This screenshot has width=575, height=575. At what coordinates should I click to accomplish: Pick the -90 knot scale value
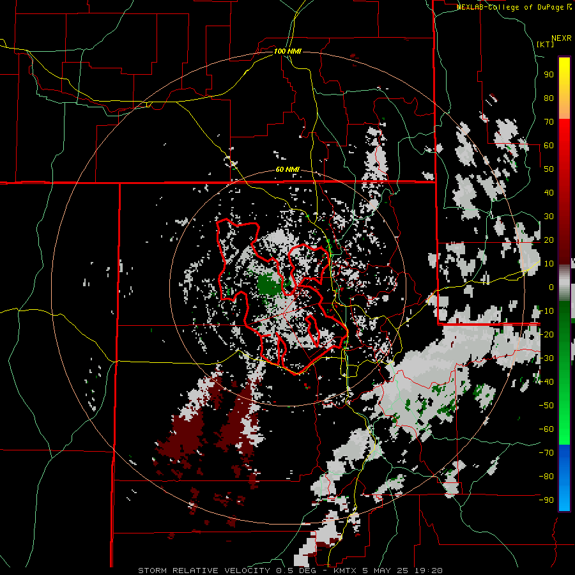(546, 500)
